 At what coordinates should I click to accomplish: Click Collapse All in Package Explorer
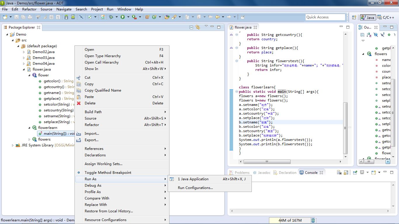point(191,27)
